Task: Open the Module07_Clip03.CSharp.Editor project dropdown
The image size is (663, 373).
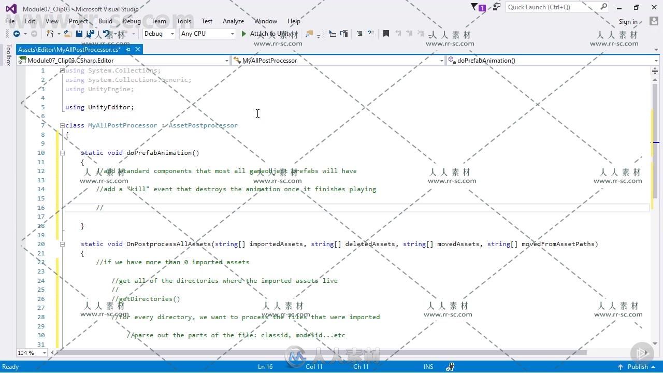Action: pyautogui.click(x=123, y=61)
